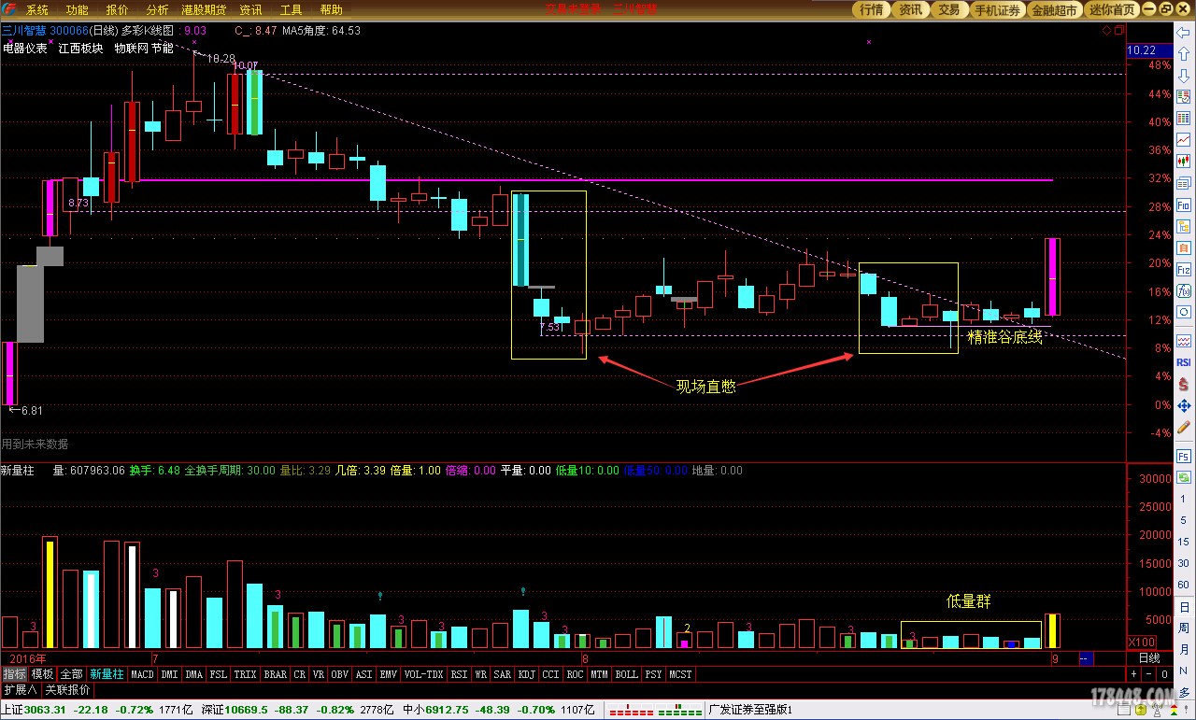Select the 新量柱 indicator tab
This screenshot has height=720, width=1196.
107,673
